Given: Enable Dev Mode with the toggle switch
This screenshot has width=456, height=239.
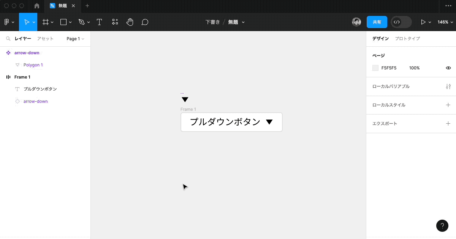Looking at the screenshot, I should point(401,22).
